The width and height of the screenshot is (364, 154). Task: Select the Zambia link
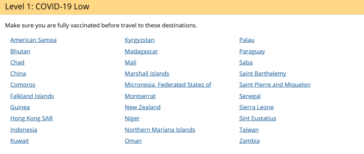(x=249, y=141)
